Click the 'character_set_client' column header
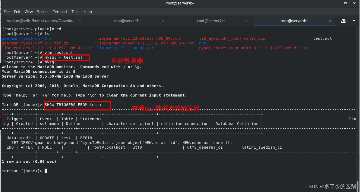 [x=130, y=124]
